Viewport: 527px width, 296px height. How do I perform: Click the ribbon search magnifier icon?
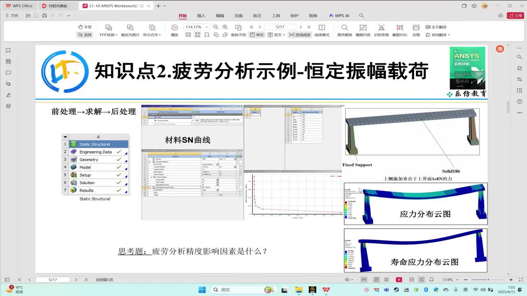click(361, 16)
